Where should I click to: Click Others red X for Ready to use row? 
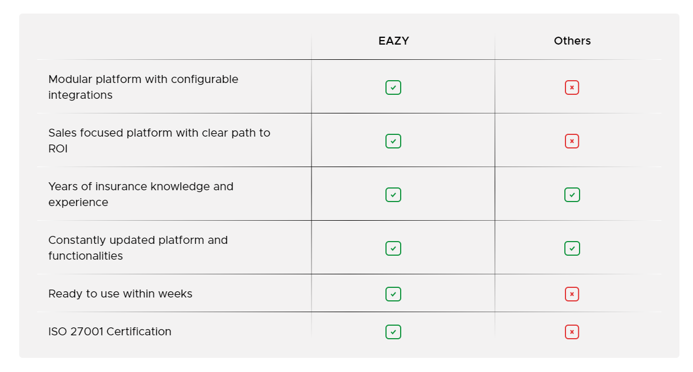pos(572,294)
